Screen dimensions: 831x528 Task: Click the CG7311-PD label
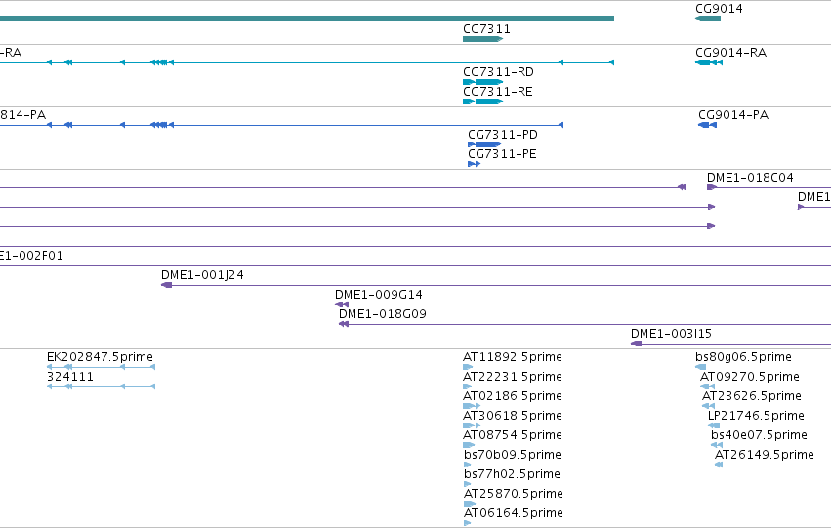[503, 134]
